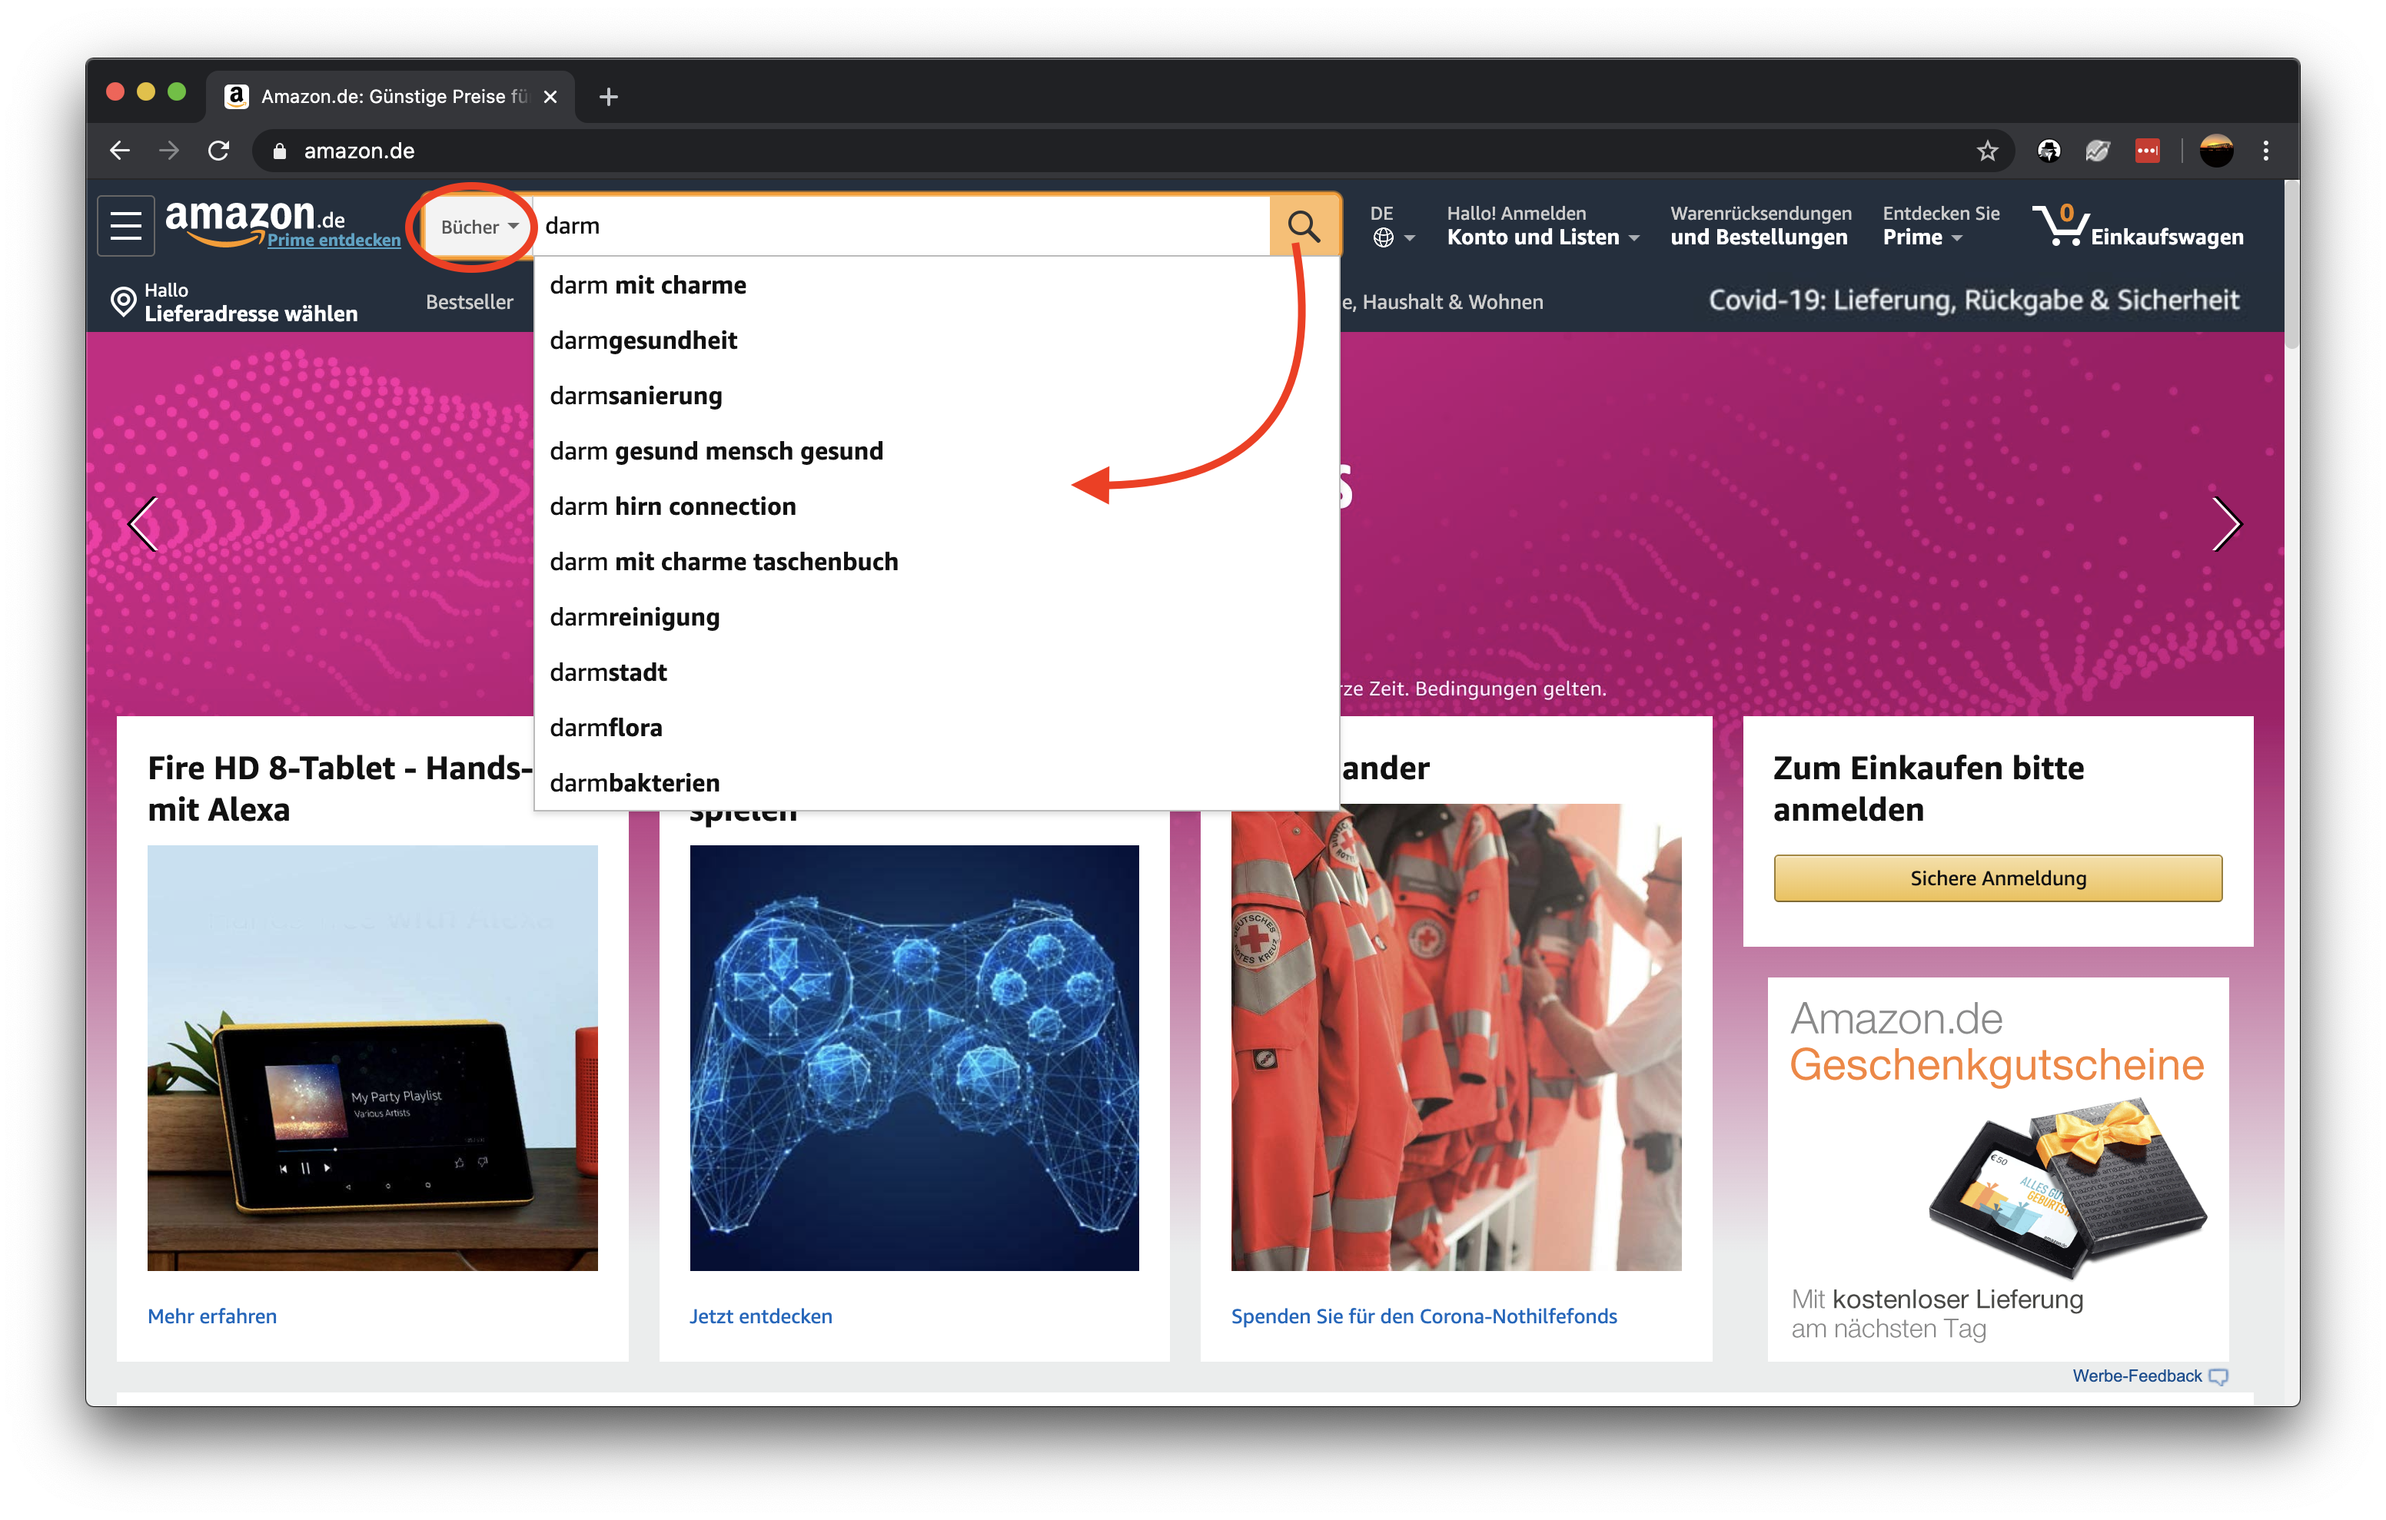Open the Red Cross jackets image
Viewport: 2386px width, 1520px height.
pyautogui.click(x=1456, y=1037)
